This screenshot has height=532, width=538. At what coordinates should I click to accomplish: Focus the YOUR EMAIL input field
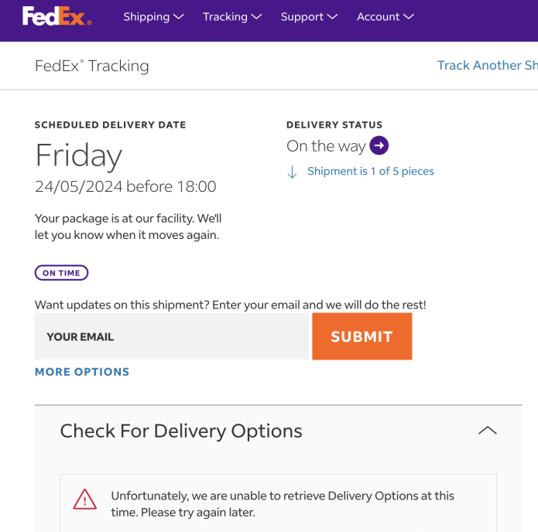click(x=172, y=336)
